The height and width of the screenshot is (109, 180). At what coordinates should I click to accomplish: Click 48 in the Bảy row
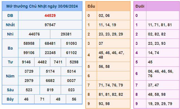click(58, 99)
